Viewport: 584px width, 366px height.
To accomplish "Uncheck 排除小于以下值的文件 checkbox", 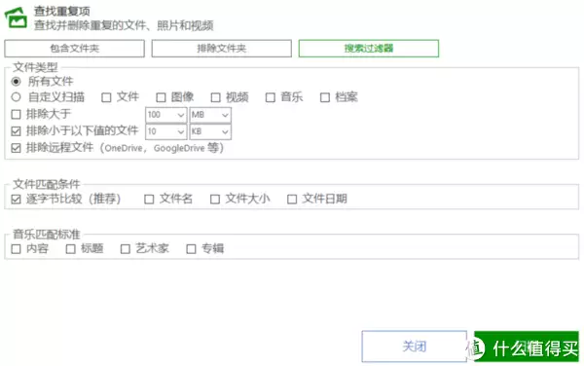I will pos(16,131).
